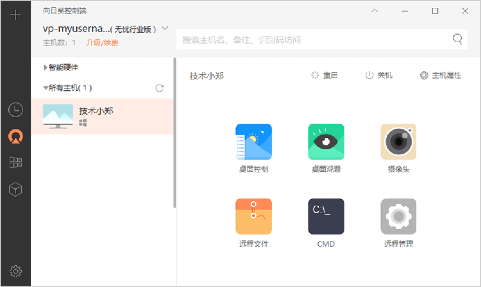
Task: Open the recent history clock icon
Action: click(x=15, y=110)
